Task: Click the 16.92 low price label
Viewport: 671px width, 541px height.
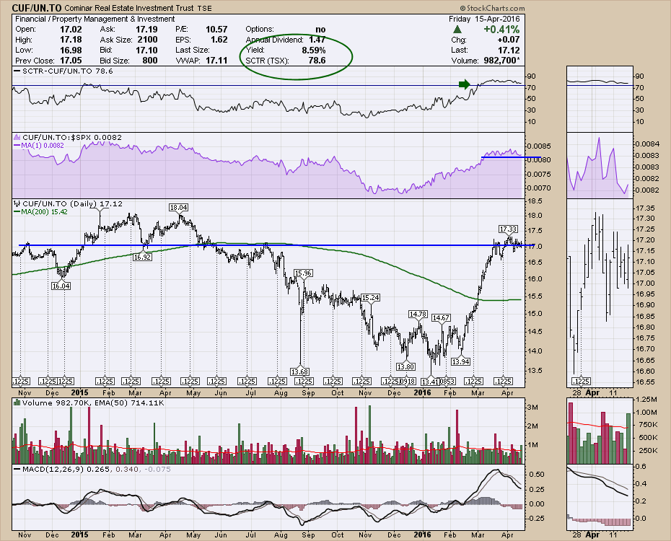Action: [x=142, y=257]
